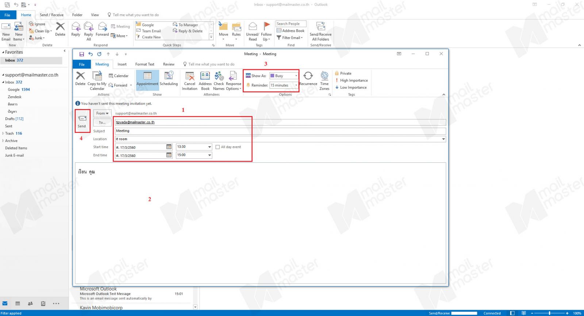The image size is (584, 316).
Task: Click Calendar button in Actions group
Action: [x=119, y=76]
